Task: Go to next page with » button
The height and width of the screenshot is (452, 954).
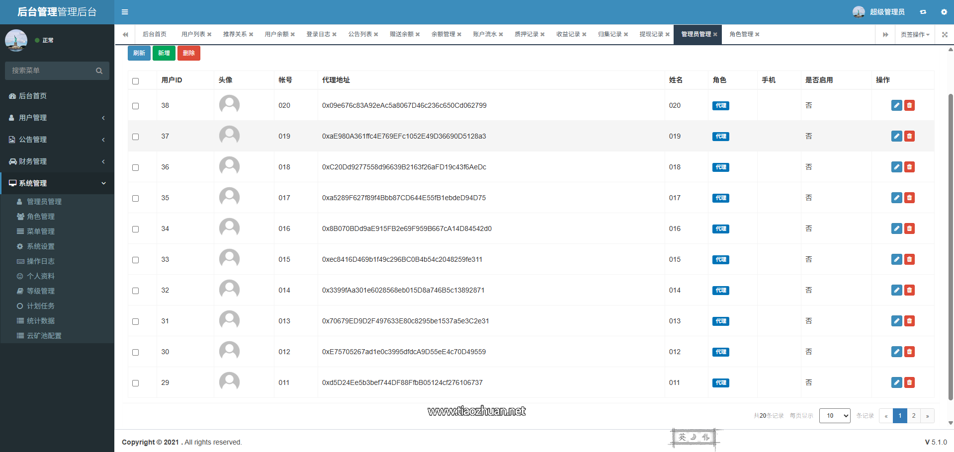Action: coord(927,416)
